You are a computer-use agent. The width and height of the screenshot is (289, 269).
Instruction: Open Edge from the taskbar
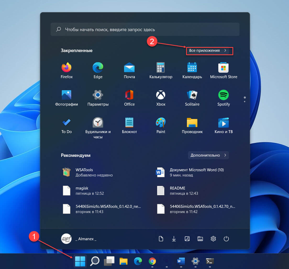(138, 261)
